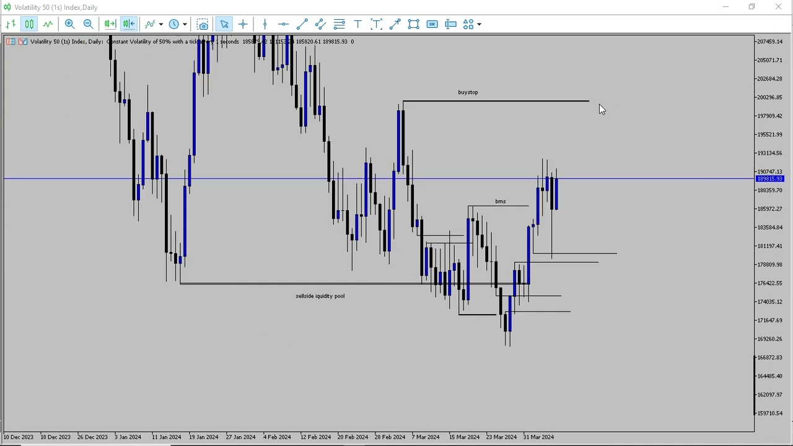Insert the edit field object
The image size is (793, 446).
pyautogui.click(x=450, y=24)
